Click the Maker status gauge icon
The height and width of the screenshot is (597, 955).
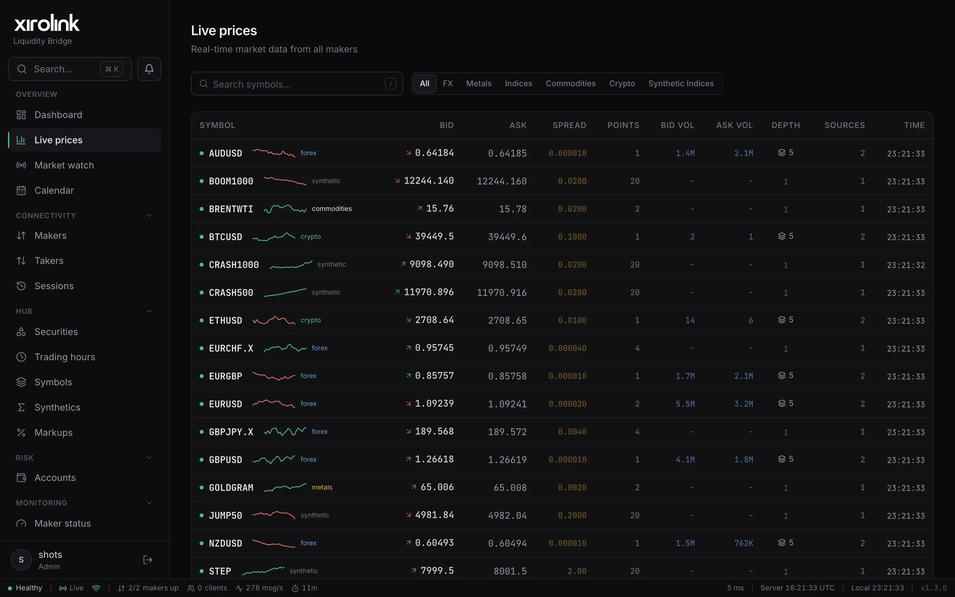click(x=21, y=523)
